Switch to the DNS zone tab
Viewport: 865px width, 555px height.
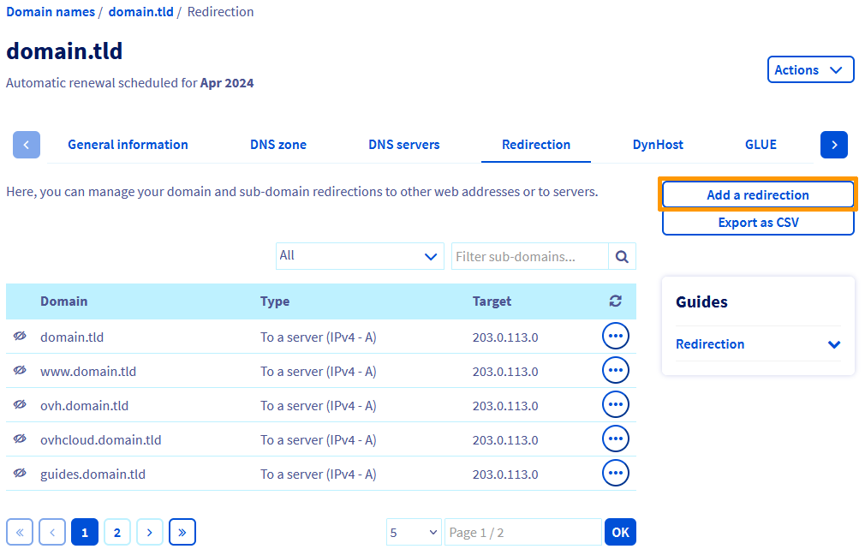[x=277, y=144]
